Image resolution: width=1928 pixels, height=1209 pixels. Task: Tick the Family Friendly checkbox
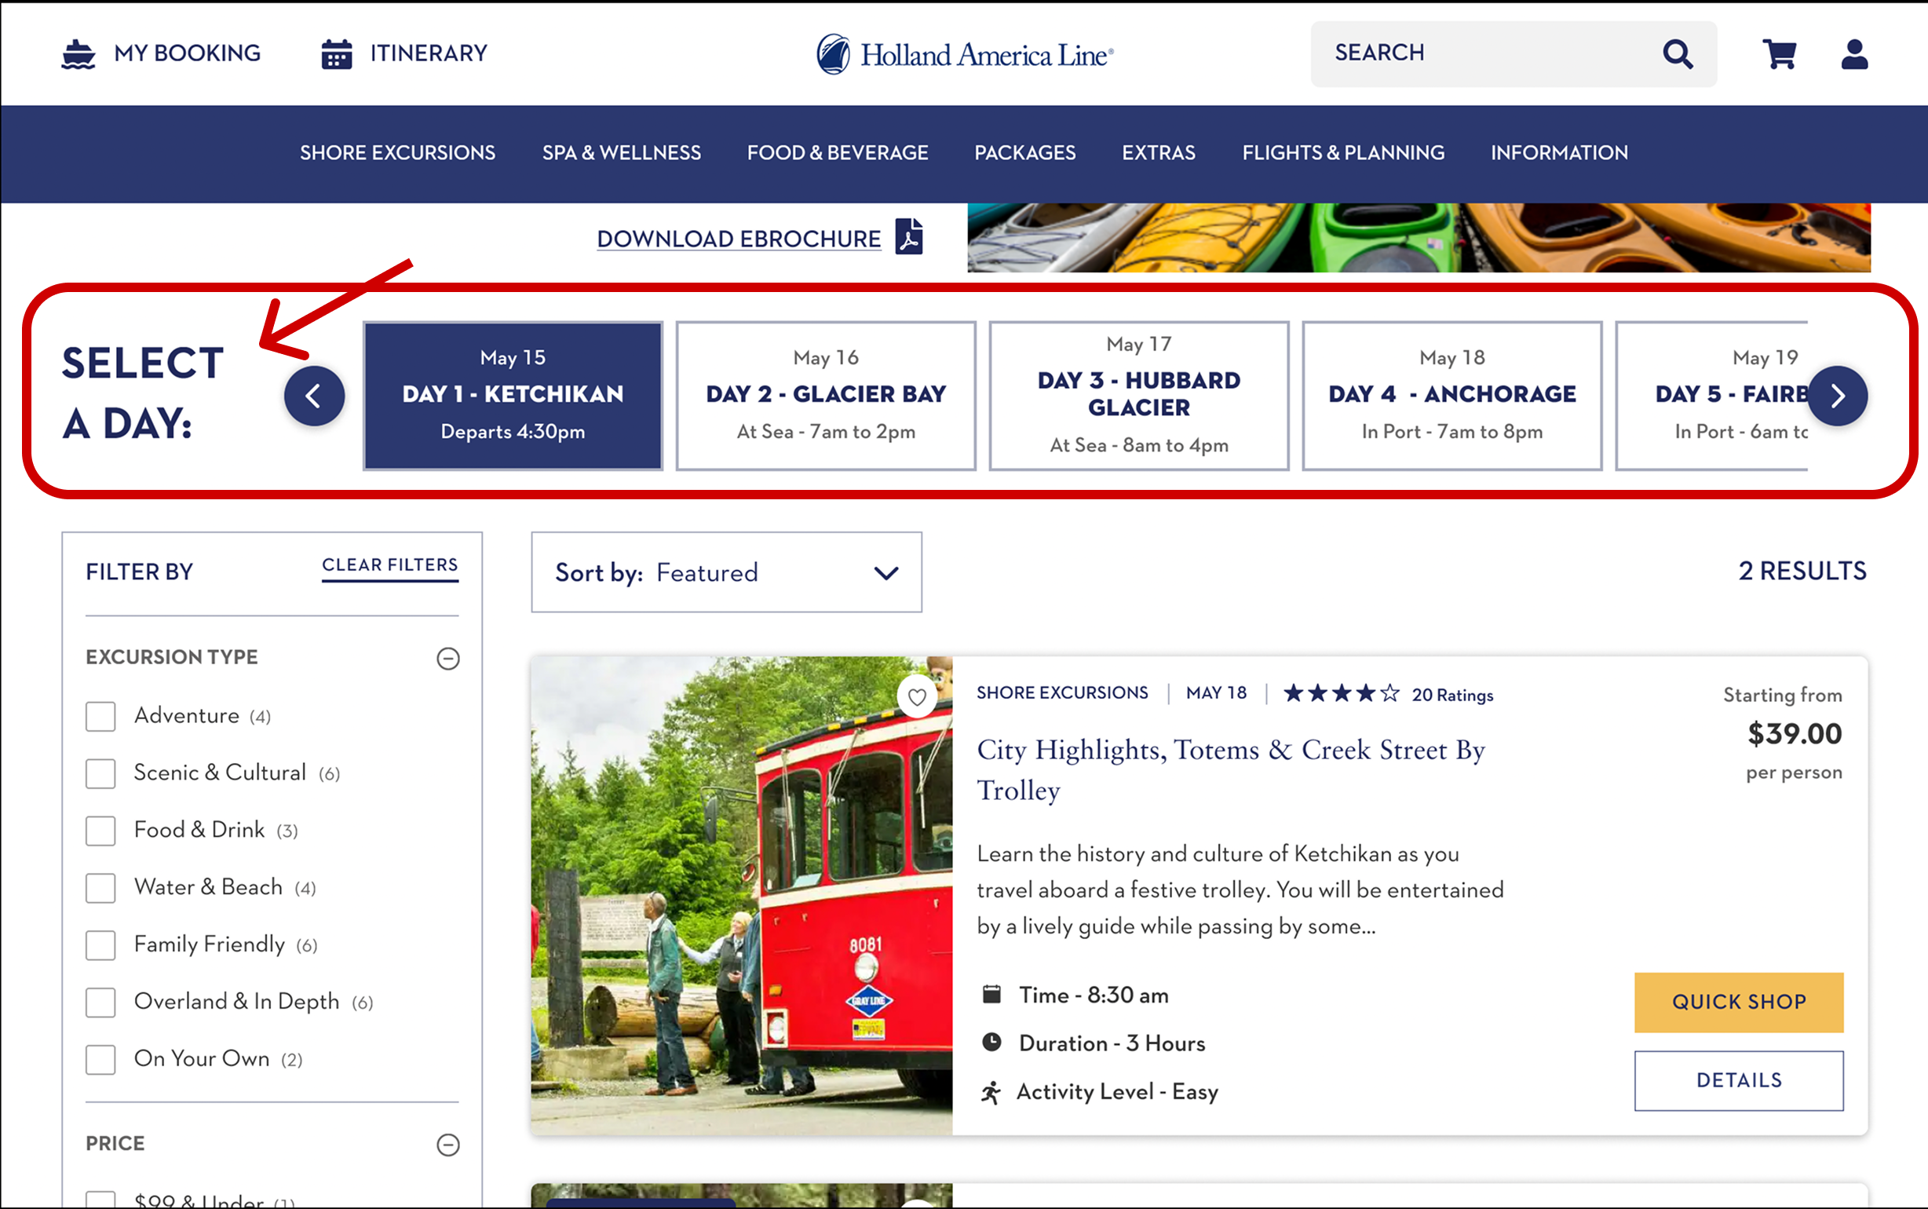(x=100, y=945)
